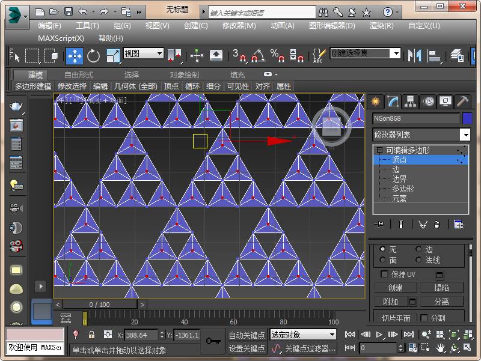Image resolution: width=481 pixels, height=361 pixels.
Task: Click the Pin Stack icon
Action: click(x=380, y=225)
